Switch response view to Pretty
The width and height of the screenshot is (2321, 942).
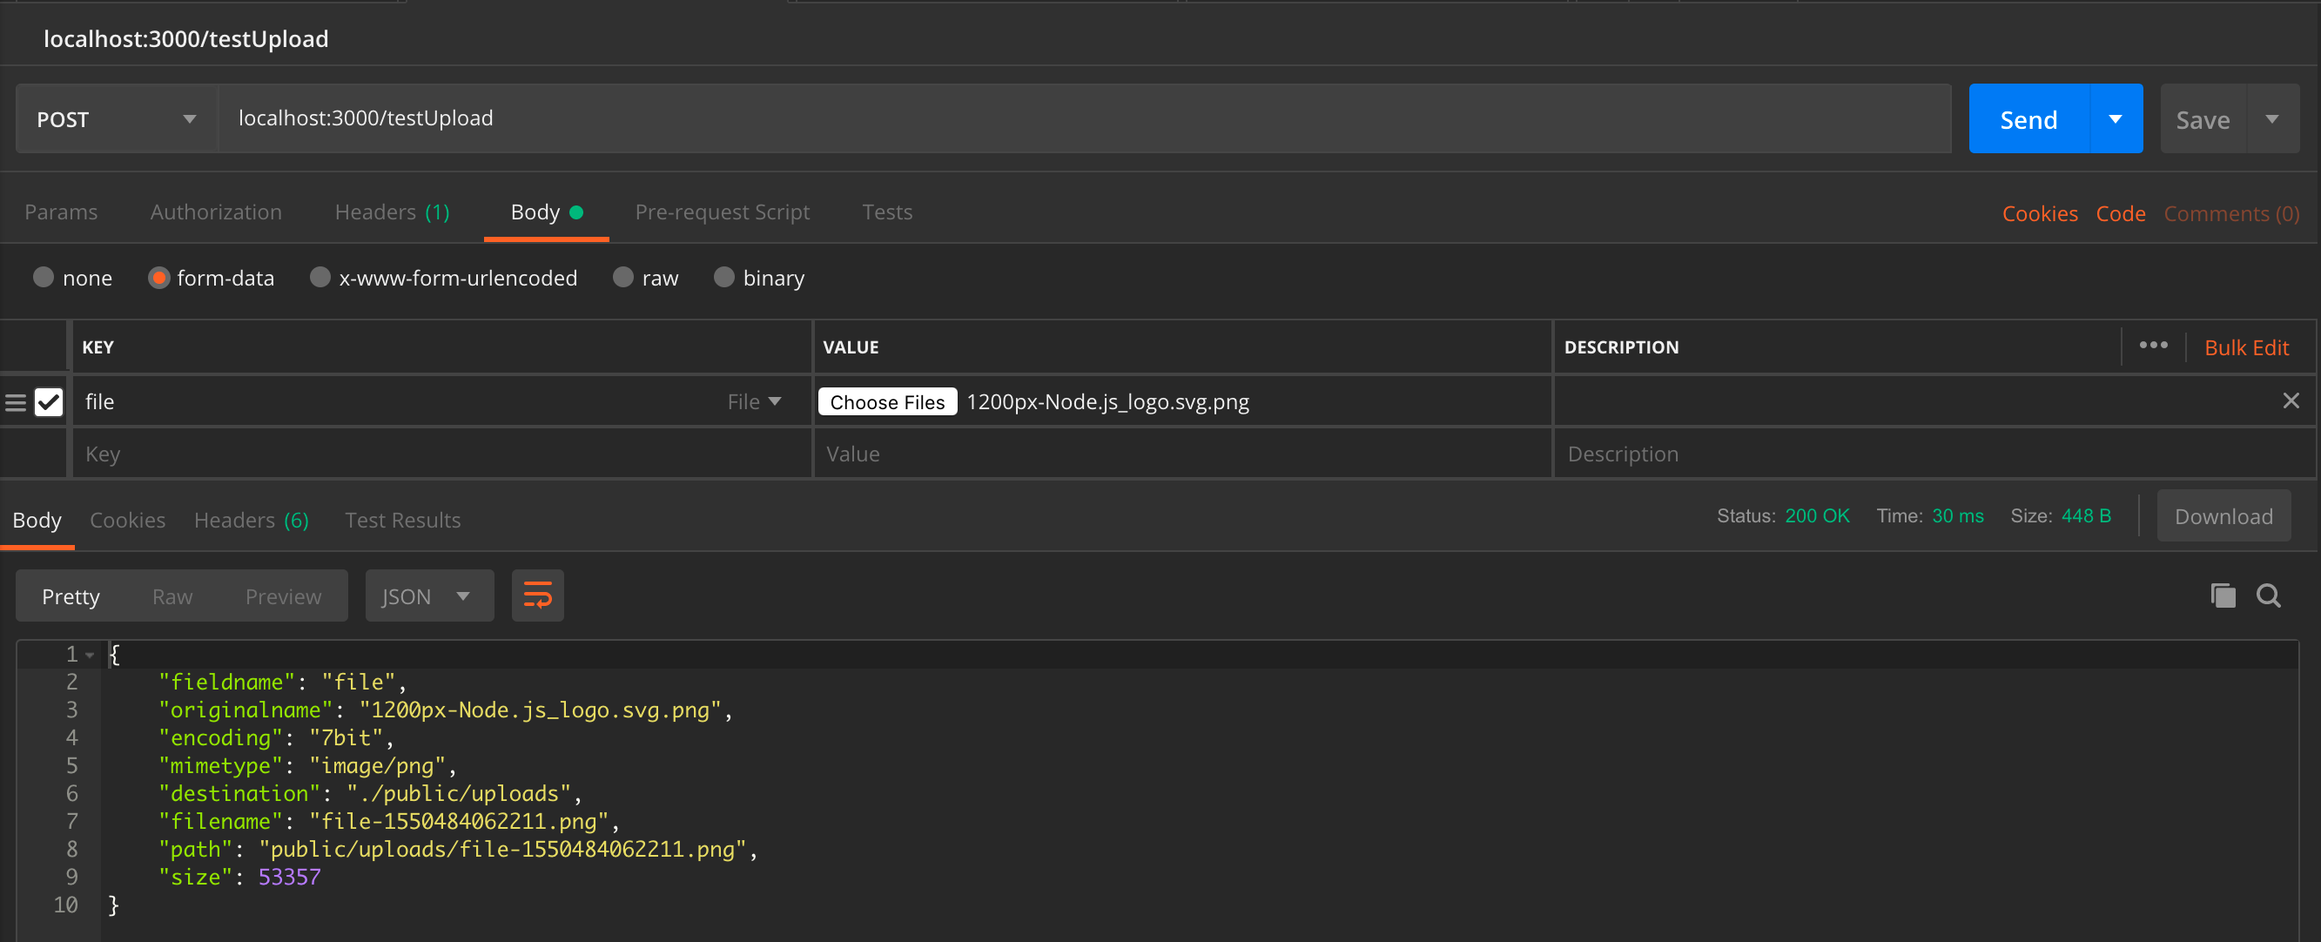pyautogui.click(x=71, y=595)
